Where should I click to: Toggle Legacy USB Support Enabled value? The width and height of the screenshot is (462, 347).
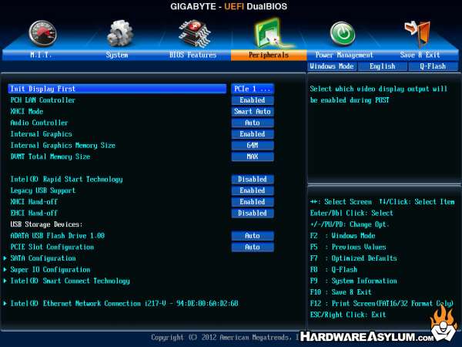(x=253, y=190)
